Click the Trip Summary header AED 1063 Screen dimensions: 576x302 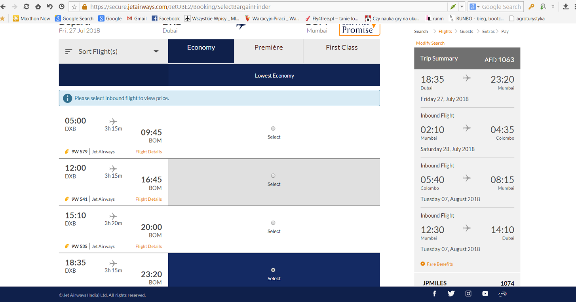[x=467, y=59]
